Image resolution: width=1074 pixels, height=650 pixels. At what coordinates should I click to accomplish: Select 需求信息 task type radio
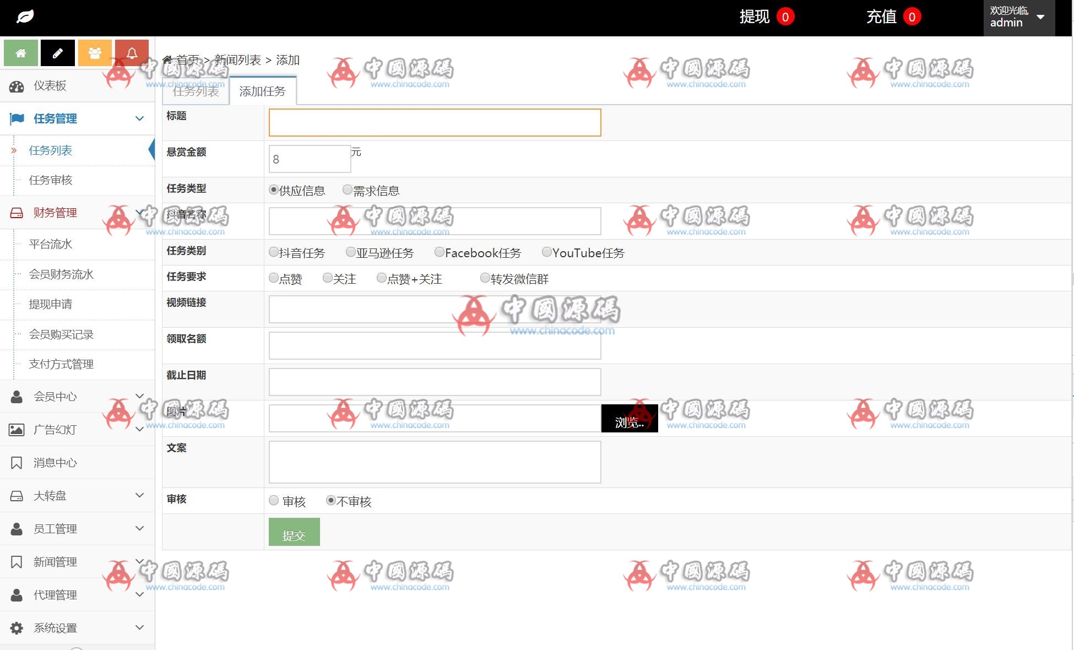tap(348, 189)
